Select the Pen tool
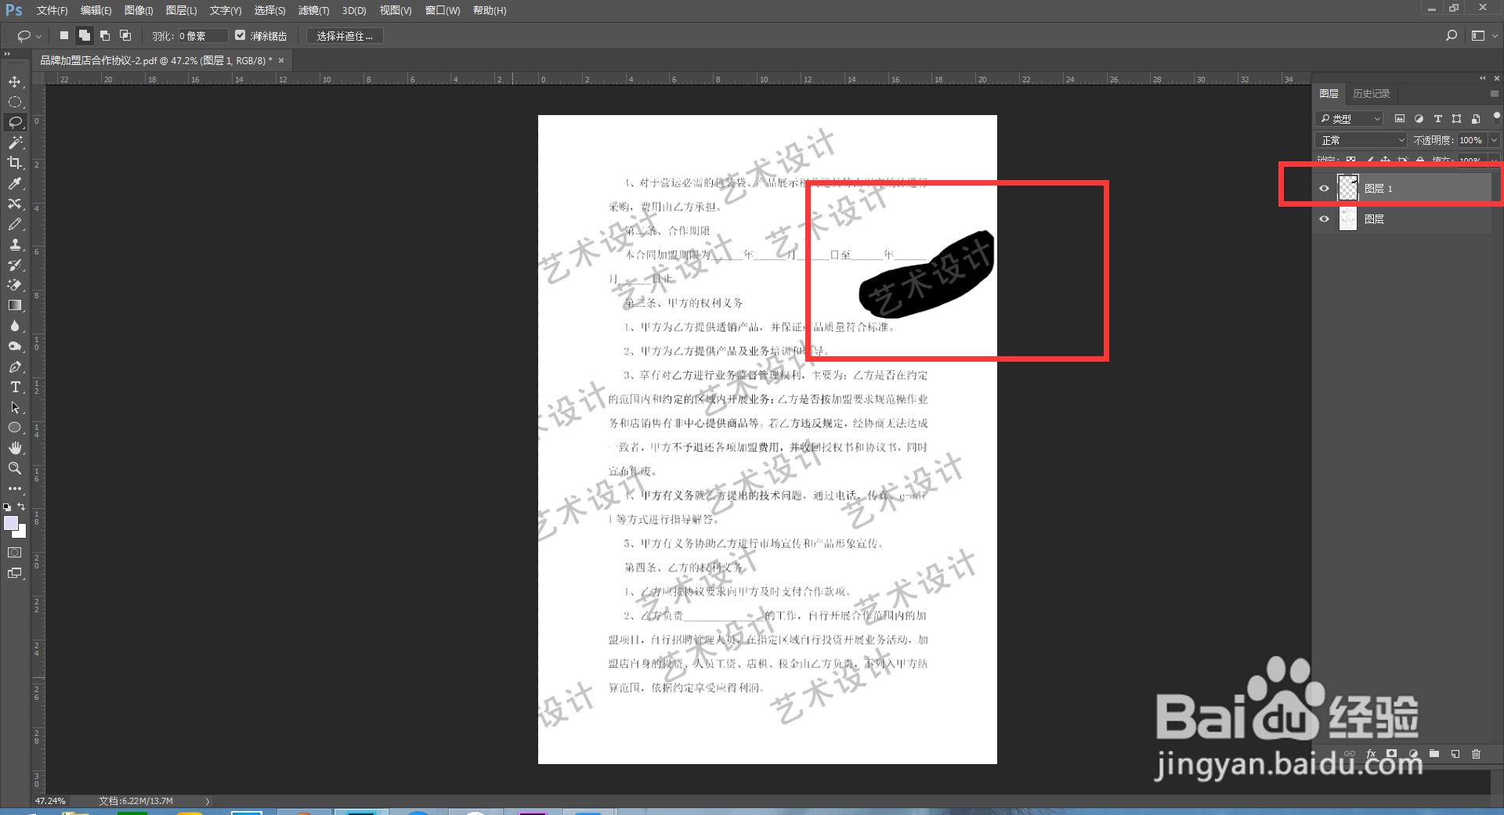Screen dimensions: 1504x815 pyautogui.click(x=15, y=366)
